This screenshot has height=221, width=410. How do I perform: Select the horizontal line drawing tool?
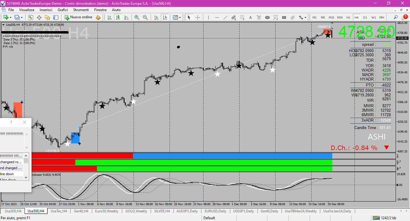[x=217, y=17]
